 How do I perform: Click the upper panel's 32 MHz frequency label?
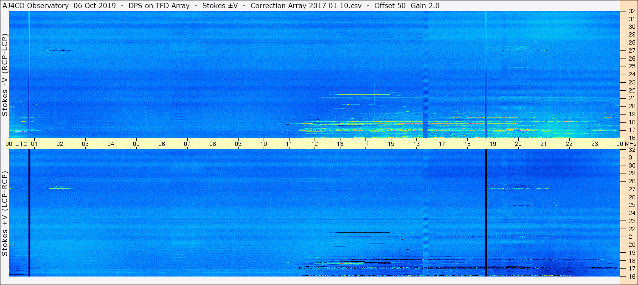(x=631, y=11)
